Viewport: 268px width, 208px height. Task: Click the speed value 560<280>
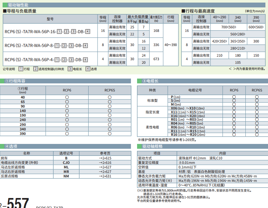(238, 34)
